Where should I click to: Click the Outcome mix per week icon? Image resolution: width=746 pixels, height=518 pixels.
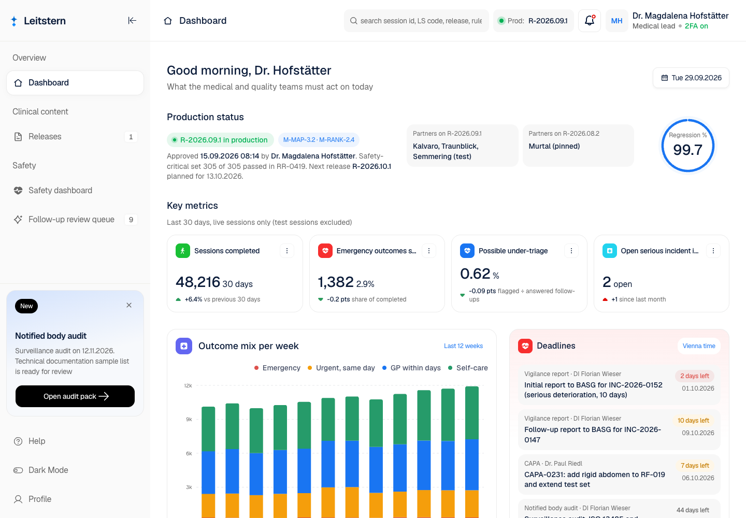pyautogui.click(x=184, y=346)
